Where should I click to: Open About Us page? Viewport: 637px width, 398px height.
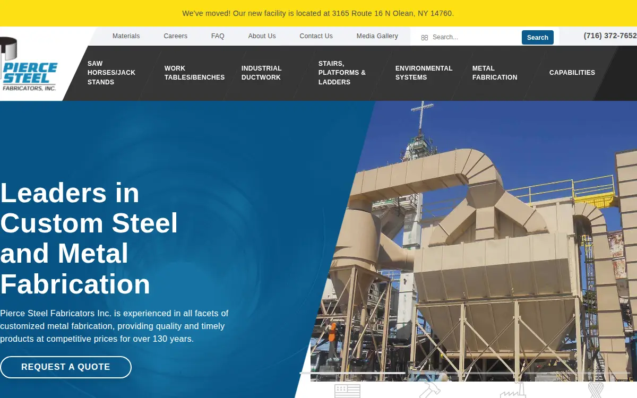pos(262,36)
